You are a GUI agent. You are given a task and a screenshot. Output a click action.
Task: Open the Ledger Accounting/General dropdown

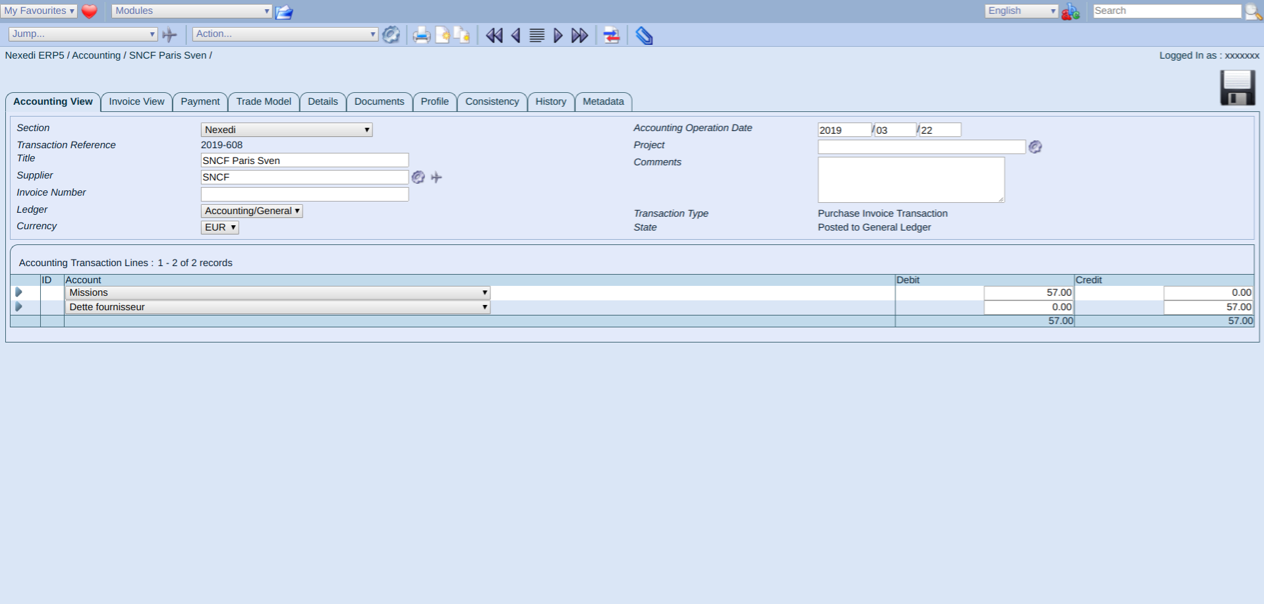click(252, 211)
